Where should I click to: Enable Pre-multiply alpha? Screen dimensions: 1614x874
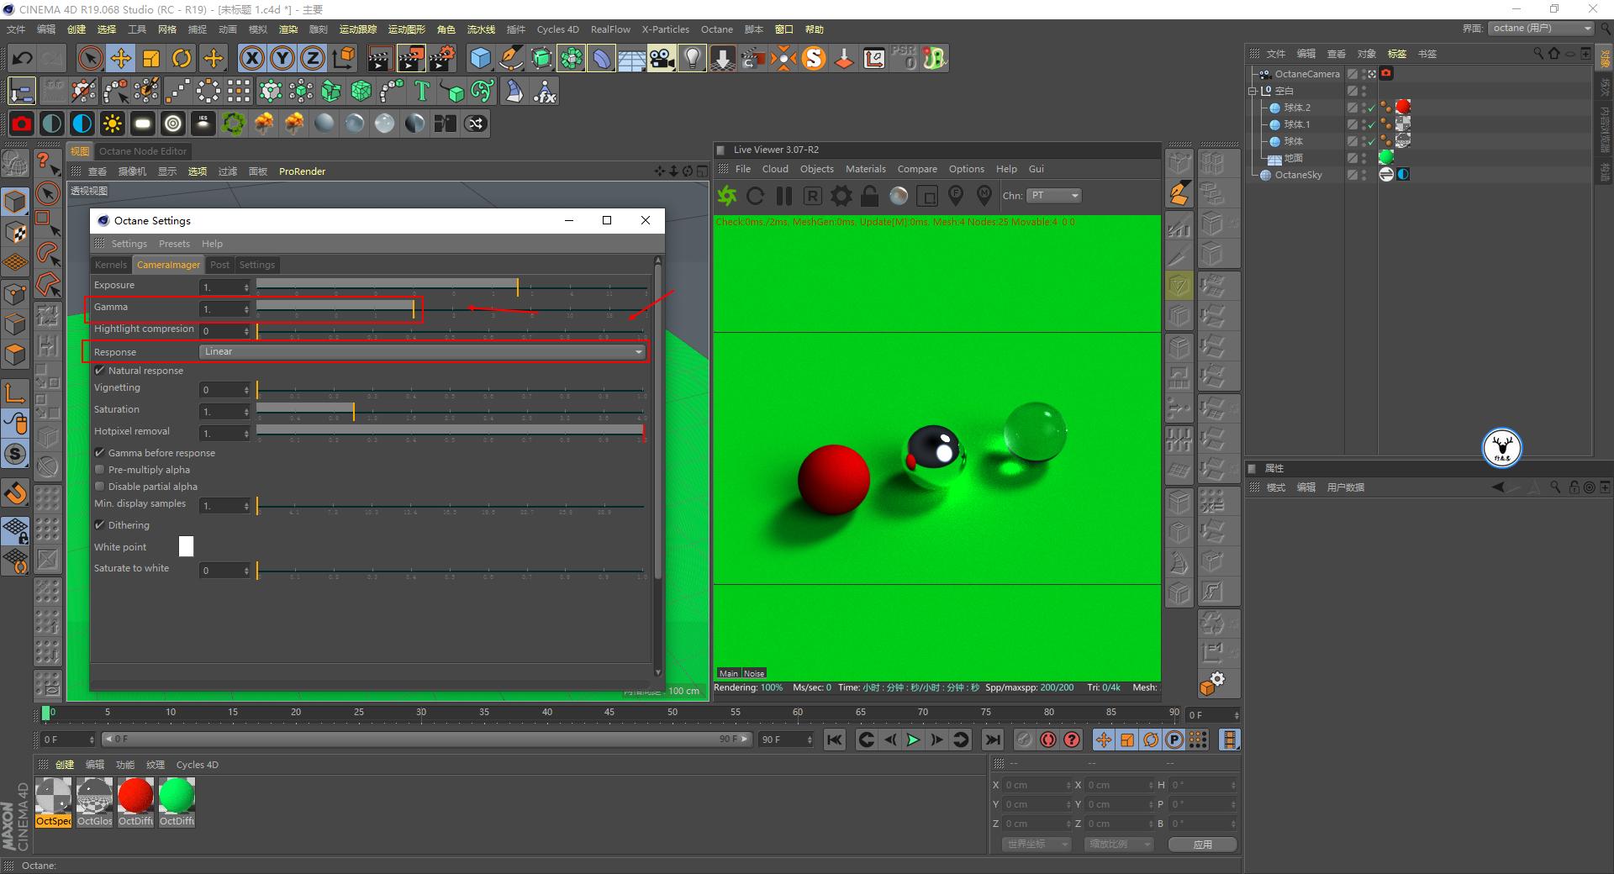[x=99, y=469]
